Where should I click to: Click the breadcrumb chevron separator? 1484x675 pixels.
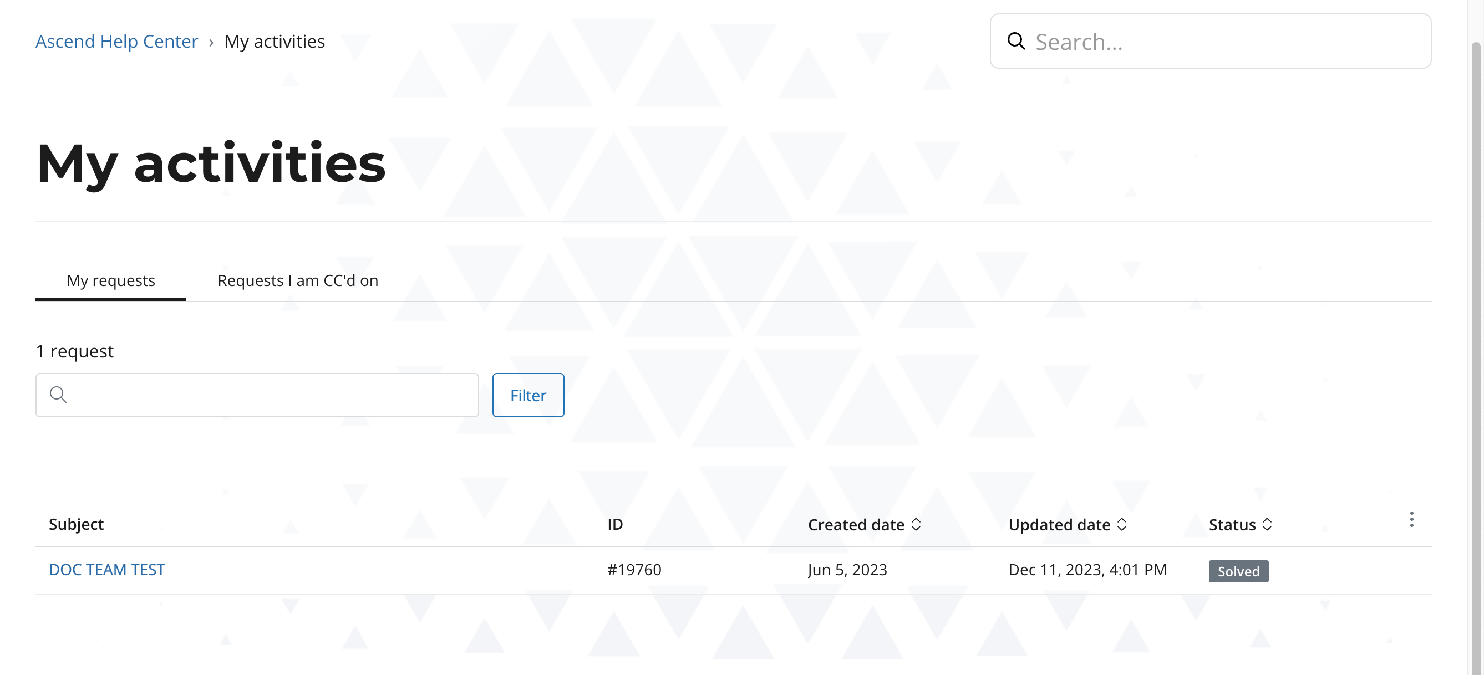[x=211, y=43]
